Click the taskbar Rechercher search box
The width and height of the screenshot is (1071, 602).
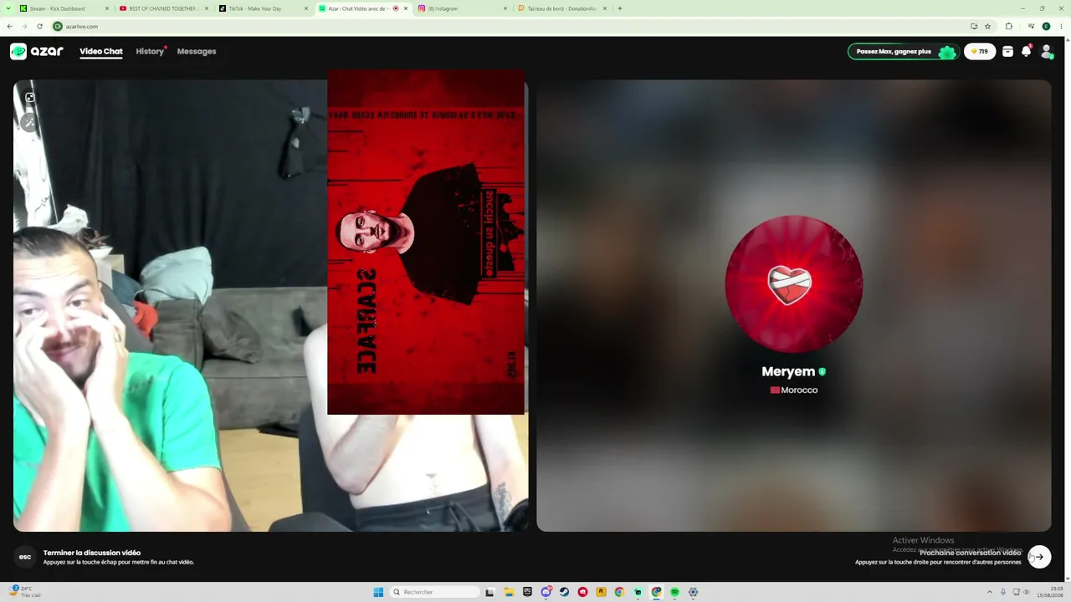[x=435, y=592]
